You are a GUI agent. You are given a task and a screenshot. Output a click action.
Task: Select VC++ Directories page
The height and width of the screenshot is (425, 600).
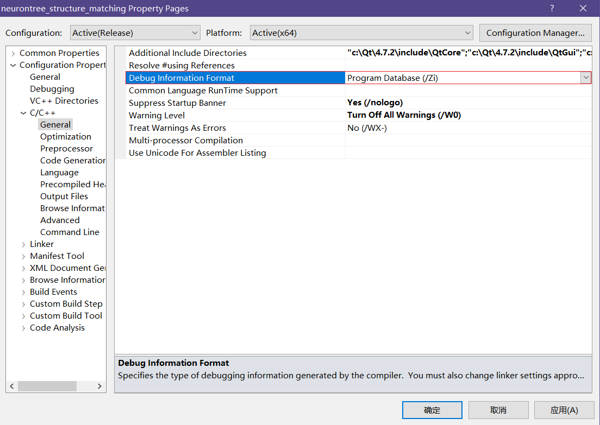click(x=64, y=101)
